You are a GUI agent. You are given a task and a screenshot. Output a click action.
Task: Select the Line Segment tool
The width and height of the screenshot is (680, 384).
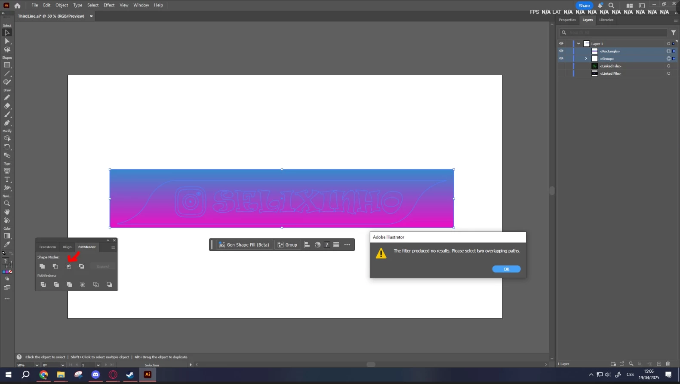7,74
